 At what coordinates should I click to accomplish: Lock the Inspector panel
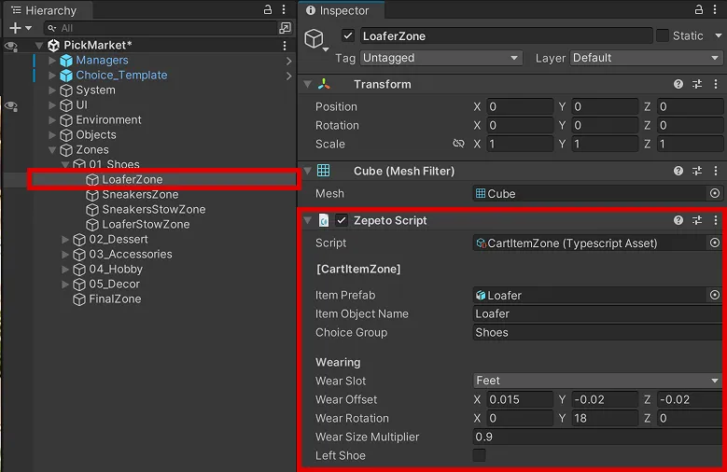tap(699, 9)
